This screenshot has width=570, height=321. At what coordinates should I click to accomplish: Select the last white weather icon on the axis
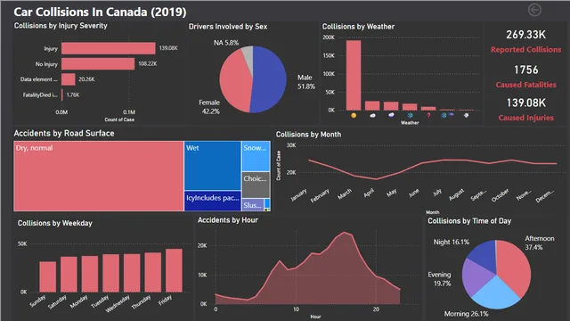467,115
